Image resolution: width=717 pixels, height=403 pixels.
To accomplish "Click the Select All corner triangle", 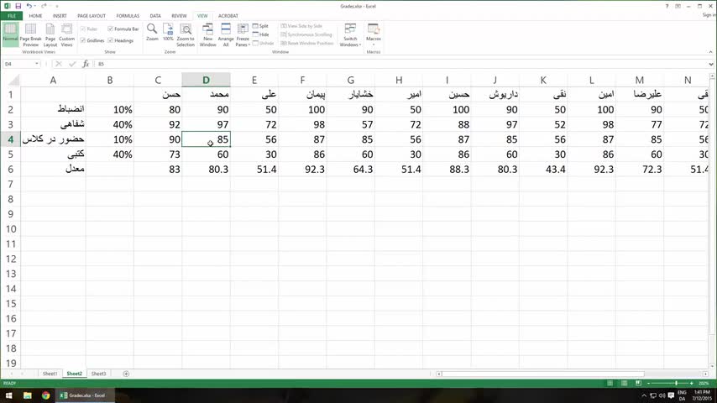I will pos(13,81).
